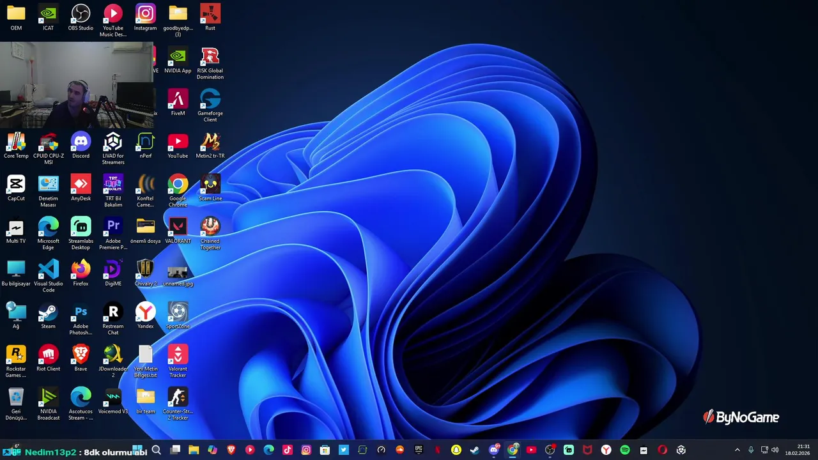The height and width of the screenshot is (460, 818).
Task: Open CPUID CPU-Z MSI shortcut
Action: pyautogui.click(x=49, y=148)
